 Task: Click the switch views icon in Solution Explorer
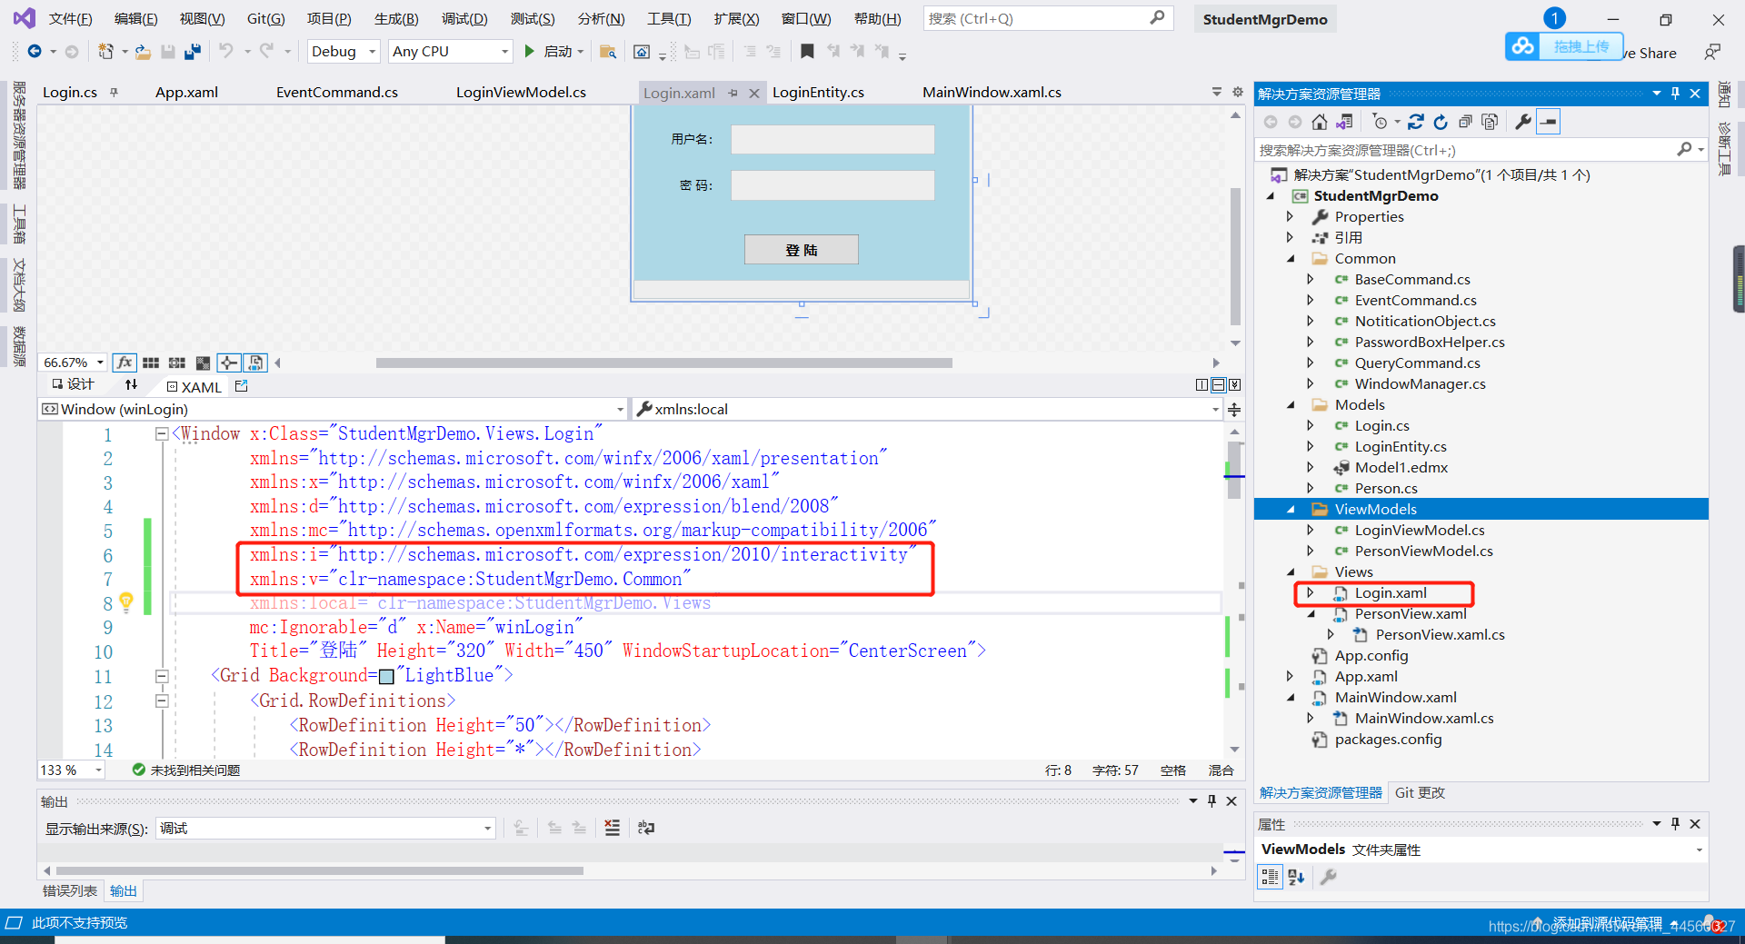(x=1344, y=122)
